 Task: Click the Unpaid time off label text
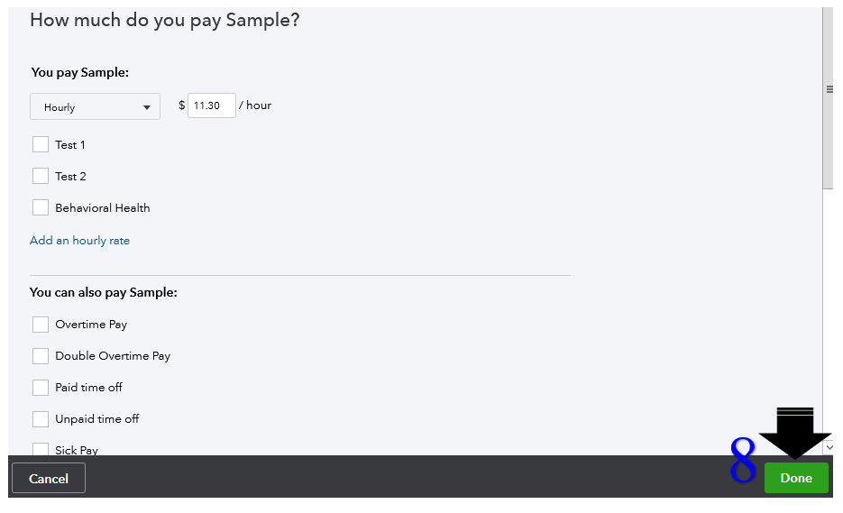pyautogui.click(x=96, y=419)
